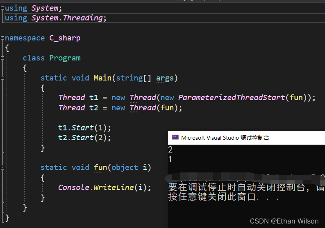Click the 'object' keyword in fun signature
Screen dimensions: 325x228
[x=125, y=168]
